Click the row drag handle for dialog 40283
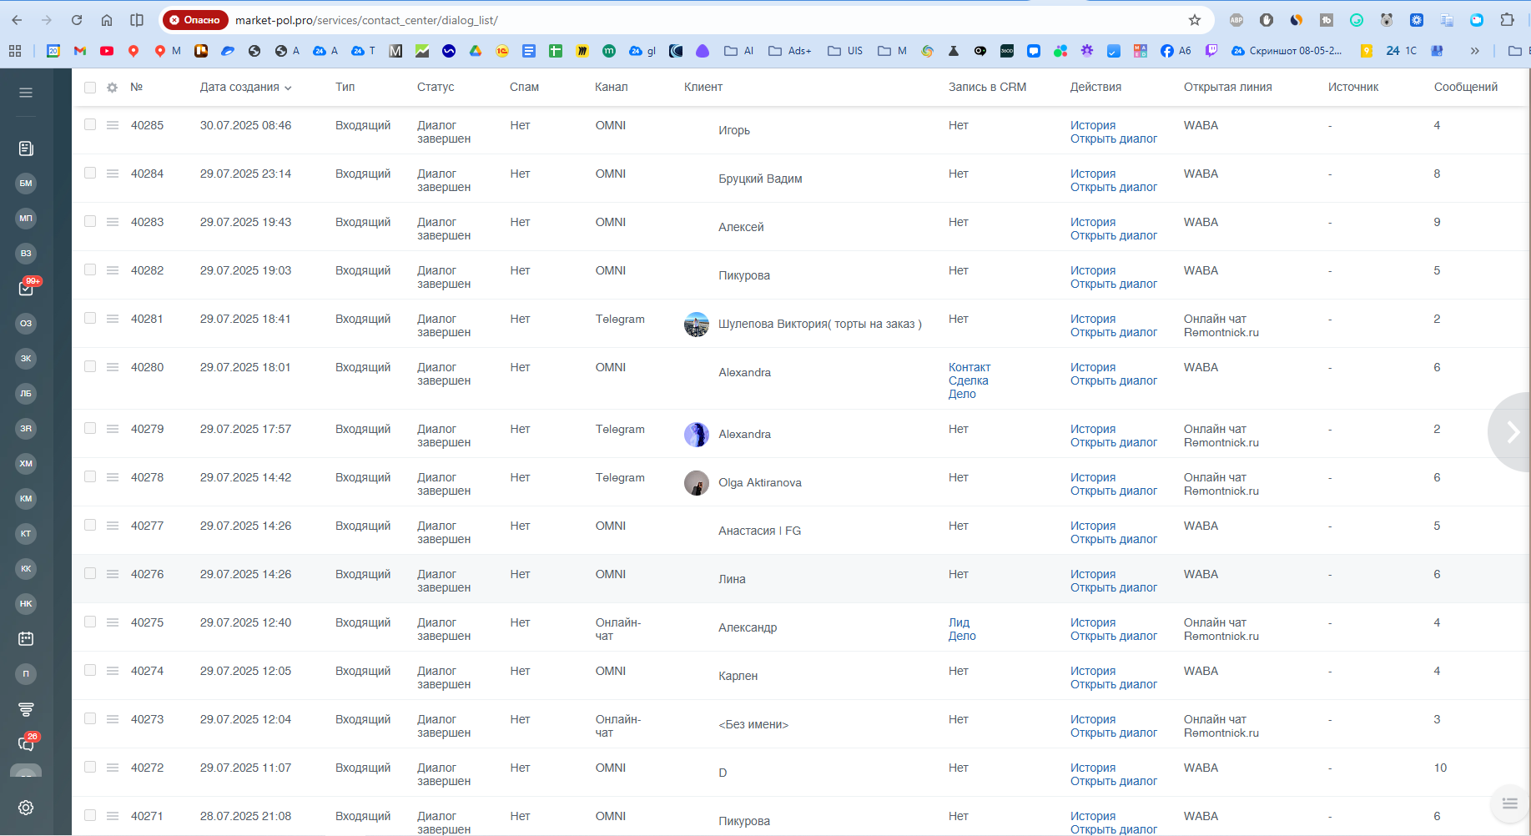 point(113,222)
